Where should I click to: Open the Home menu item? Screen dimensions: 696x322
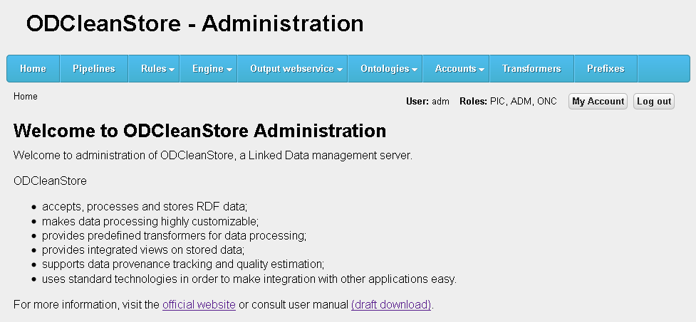[33, 69]
